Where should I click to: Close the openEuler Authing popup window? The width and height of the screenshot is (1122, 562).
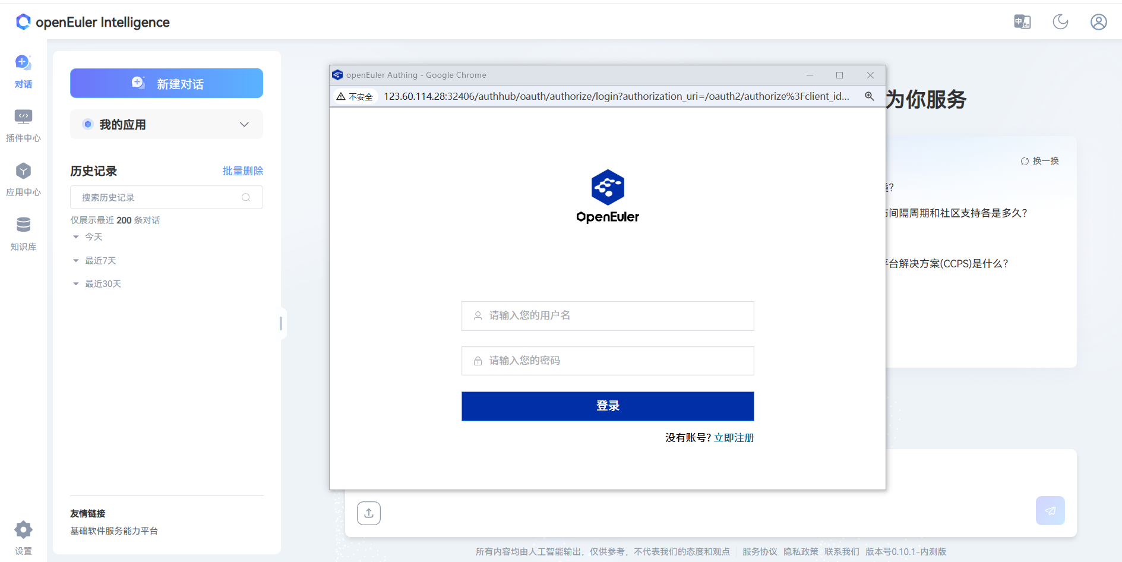tap(870, 75)
